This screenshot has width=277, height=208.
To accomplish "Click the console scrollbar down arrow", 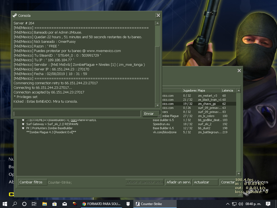I will [x=157, y=105].
